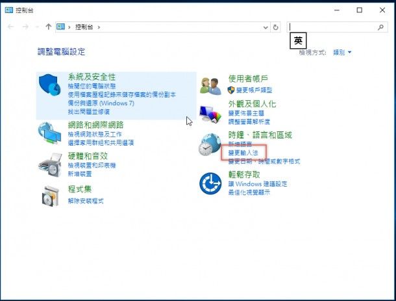This screenshot has height=301, width=396.
Task: Open the recent locations dropdown arrow
Action: click(x=37, y=27)
